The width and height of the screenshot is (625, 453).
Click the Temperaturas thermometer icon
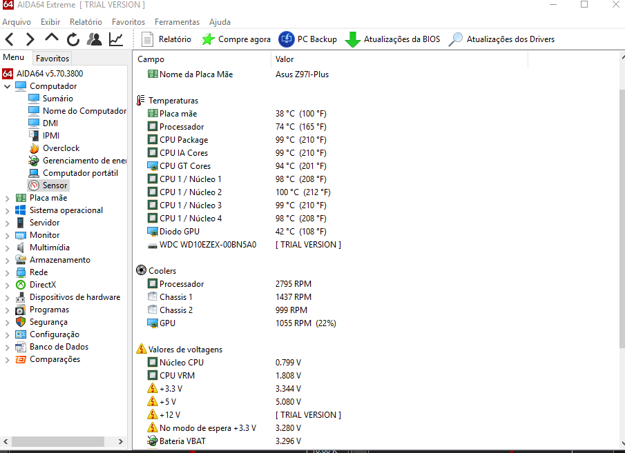[140, 100]
